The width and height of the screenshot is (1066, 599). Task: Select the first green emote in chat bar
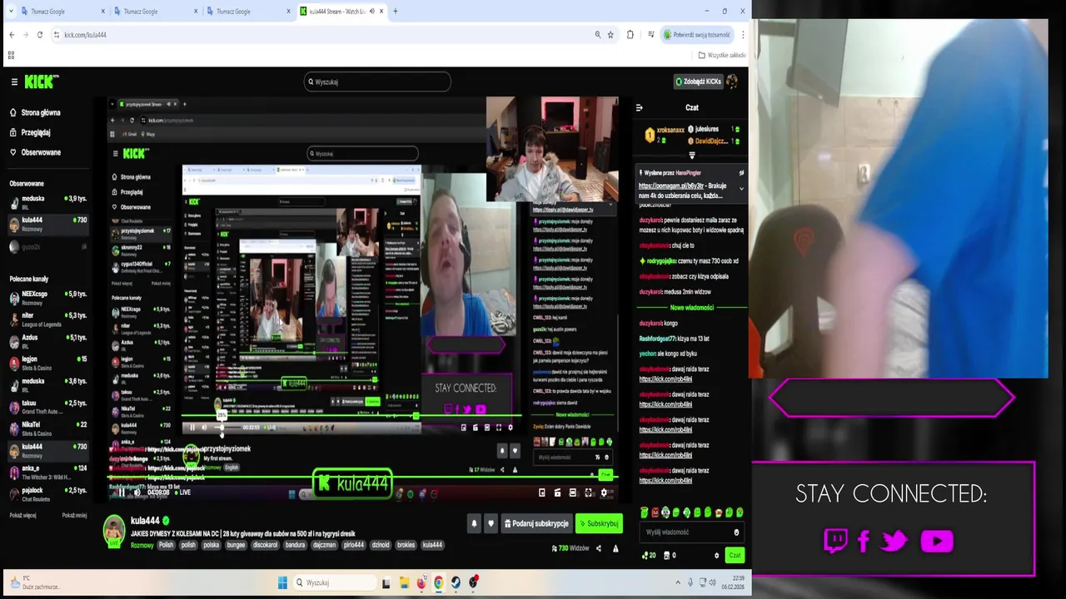click(x=644, y=512)
